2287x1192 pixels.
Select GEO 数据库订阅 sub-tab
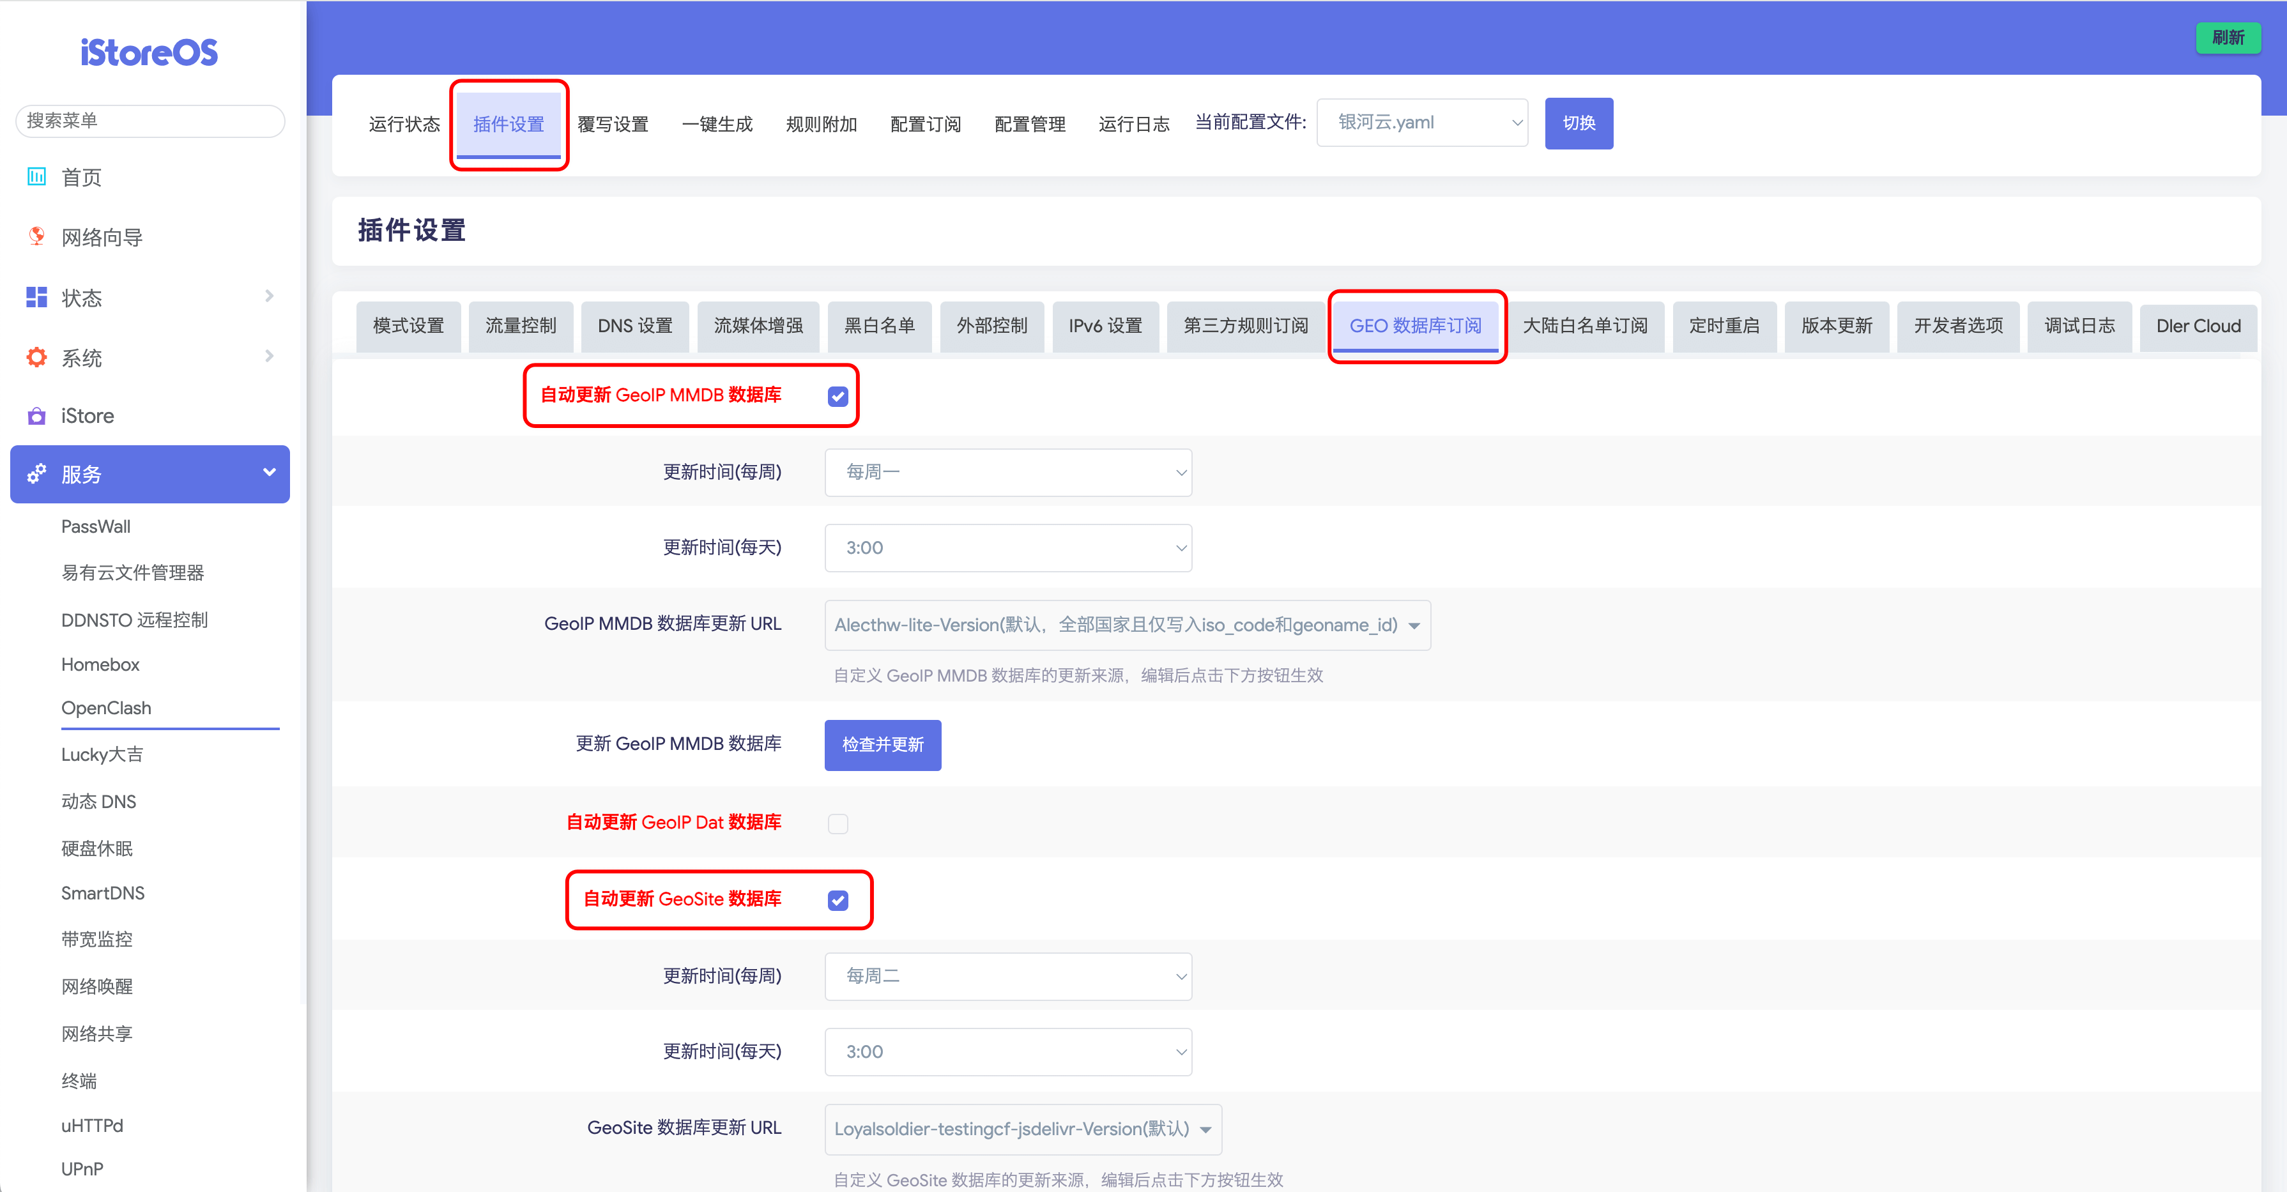(1415, 326)
